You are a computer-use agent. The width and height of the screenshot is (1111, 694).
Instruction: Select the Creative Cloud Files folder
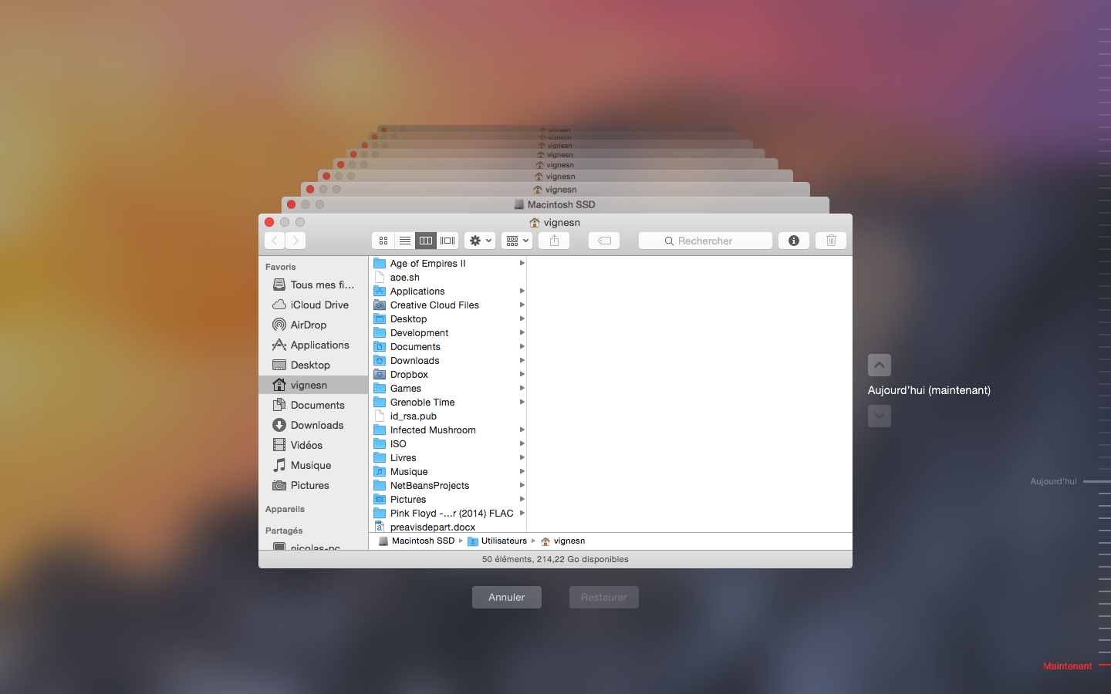tap(448, 305)
